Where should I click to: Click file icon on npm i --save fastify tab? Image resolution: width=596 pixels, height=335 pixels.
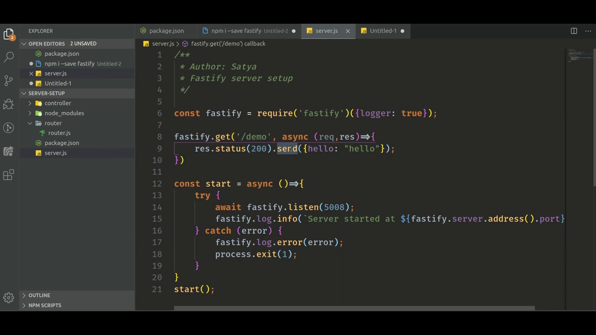point(205,31)
